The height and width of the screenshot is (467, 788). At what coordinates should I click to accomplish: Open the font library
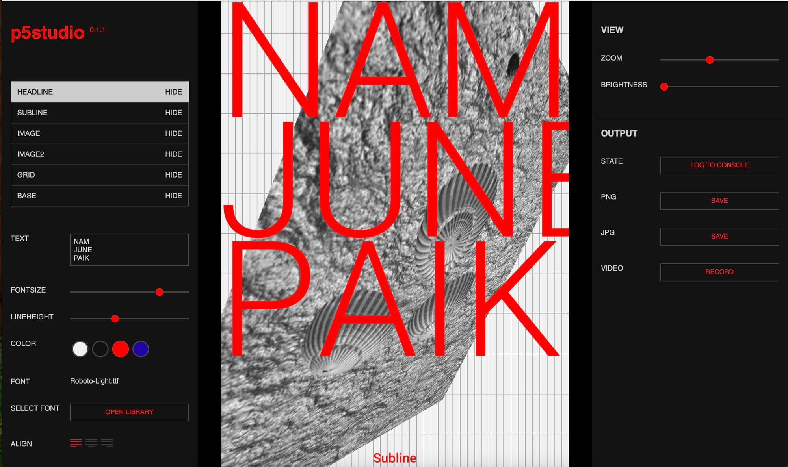[129, 412]
